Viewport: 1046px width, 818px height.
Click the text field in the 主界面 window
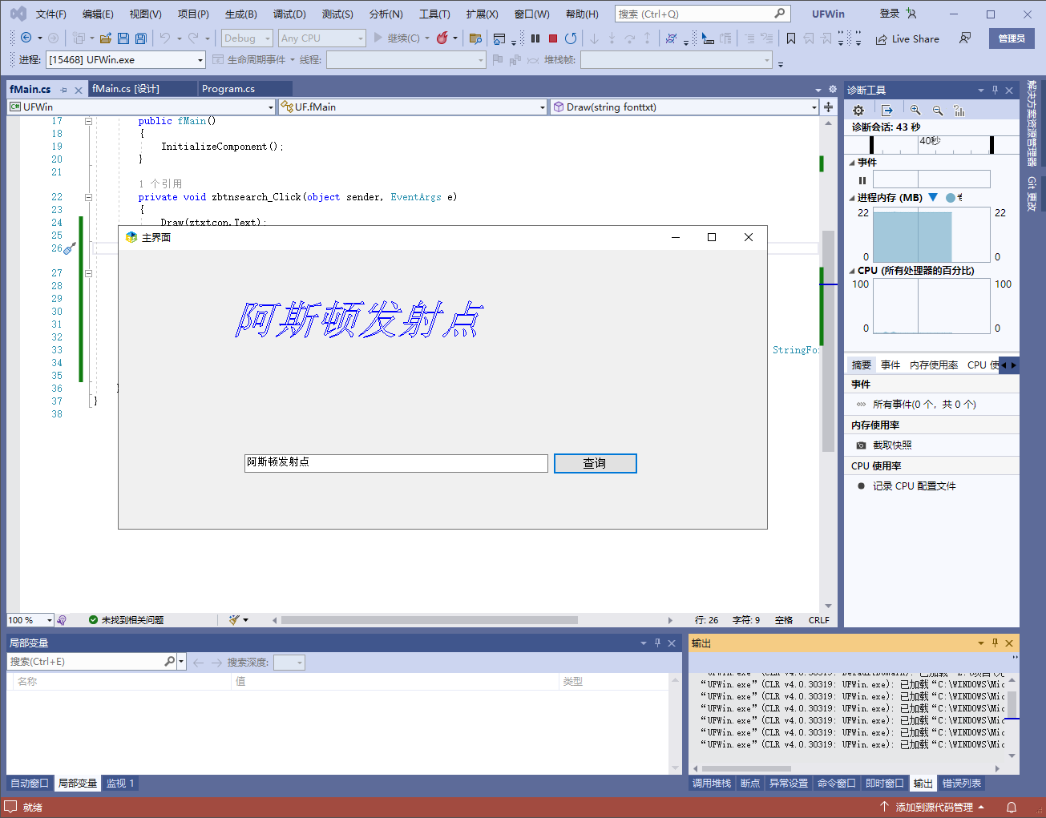point(396,463)
